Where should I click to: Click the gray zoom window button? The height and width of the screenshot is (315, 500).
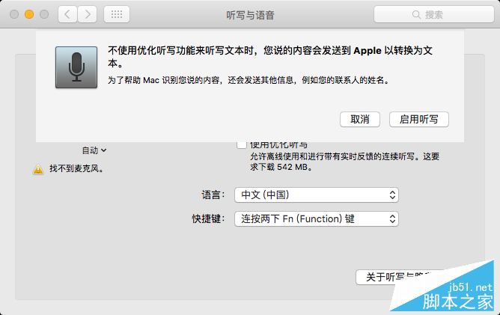pos(44,14)
